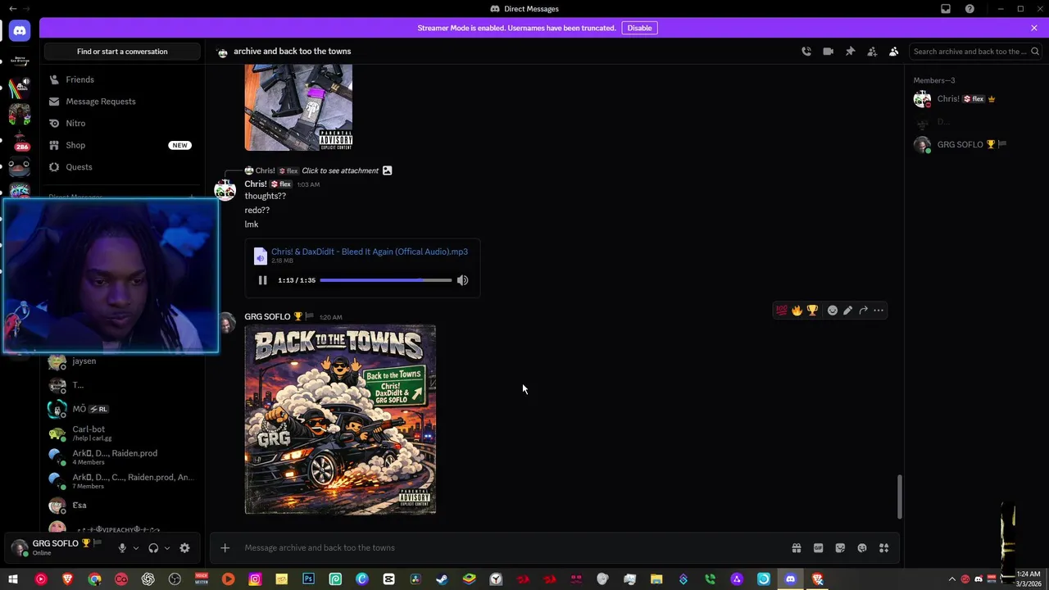Viewport: 1049px width, 590px height.
Task: Open User Settings gear
Action: pos(184,548)
